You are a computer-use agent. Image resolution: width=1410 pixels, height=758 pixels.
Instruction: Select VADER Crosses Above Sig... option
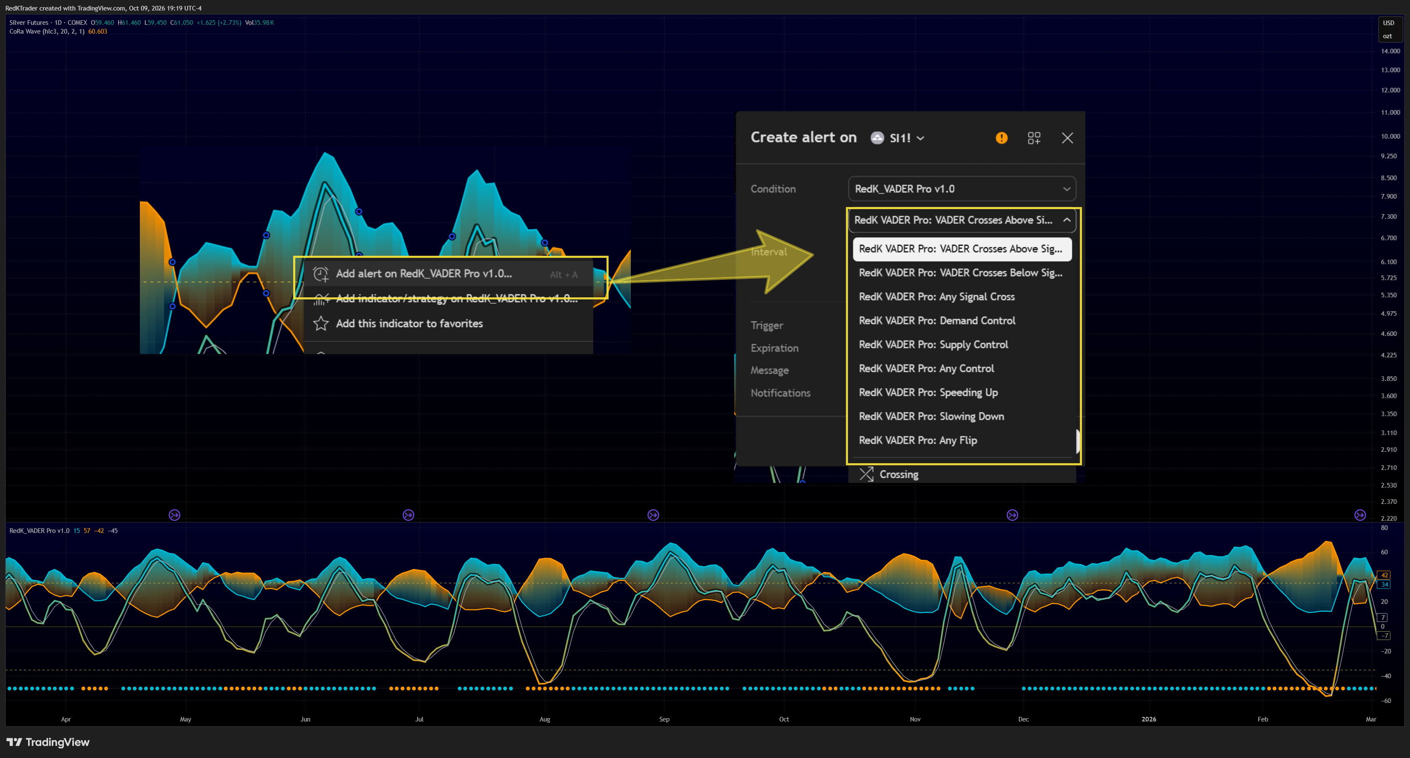962,249
